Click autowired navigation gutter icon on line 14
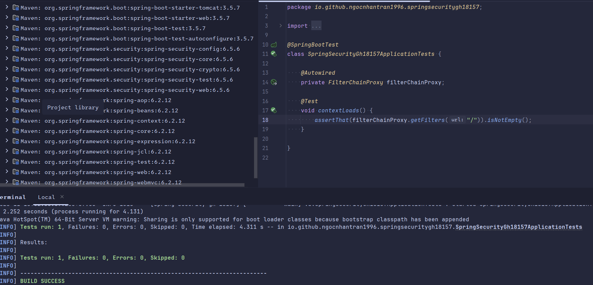Viewport: 593px width, 285px height. click(x=274, y=82)
